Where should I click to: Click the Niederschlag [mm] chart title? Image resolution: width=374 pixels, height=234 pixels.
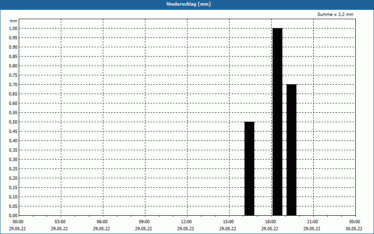(x=188, y=4)
